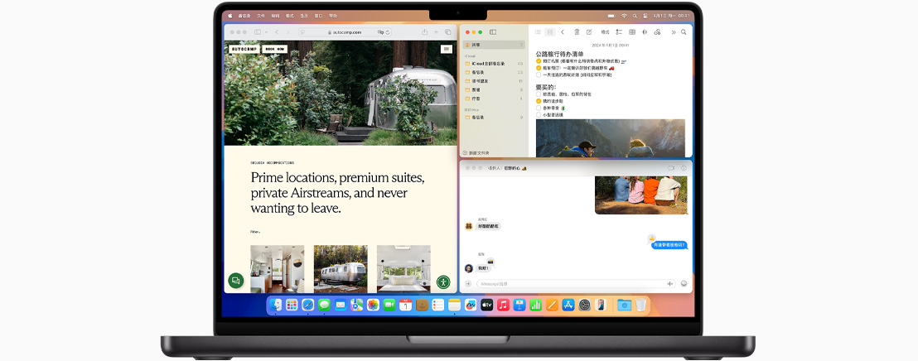The height and width of the screenshot is (361, 918).
Task: Uncheck the first checked road trip item
Action: [539, 61]
